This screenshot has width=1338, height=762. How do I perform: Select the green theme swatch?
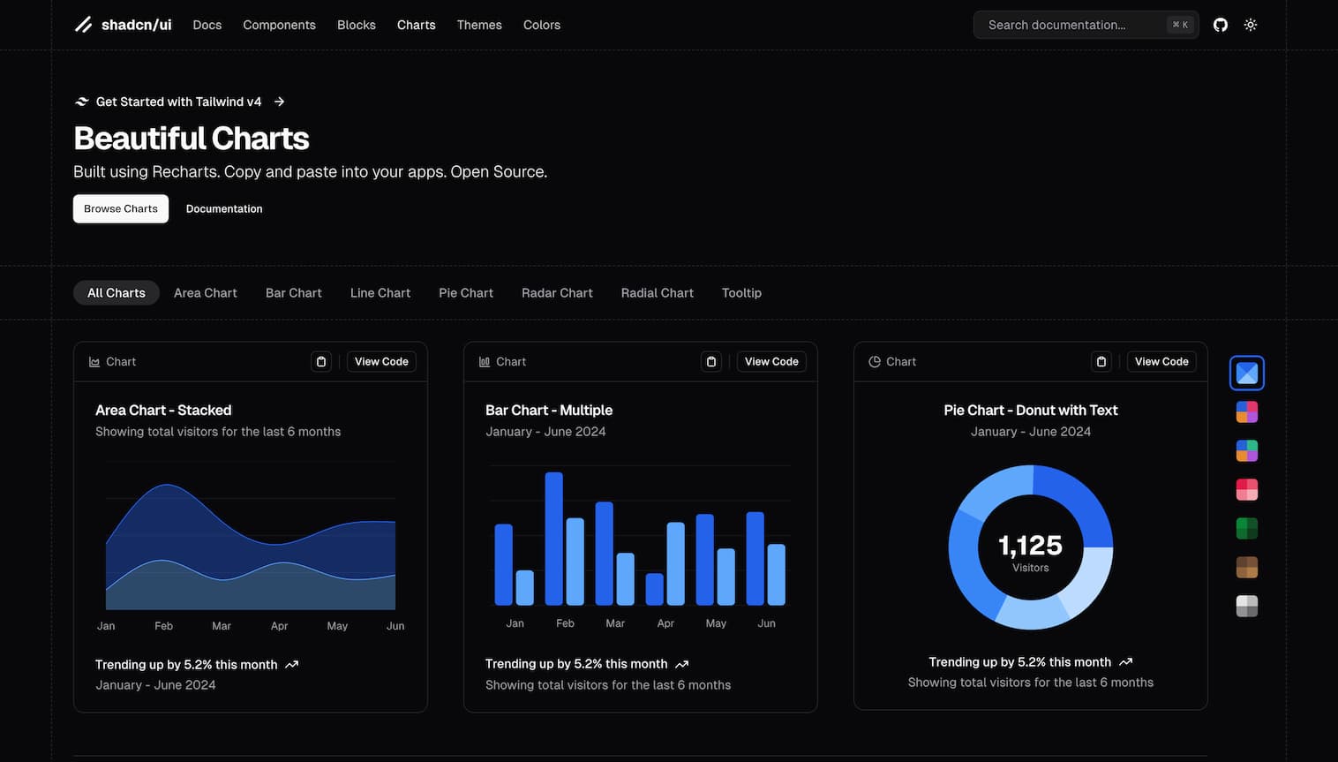pyautogui.click(x=1246, y=527)
